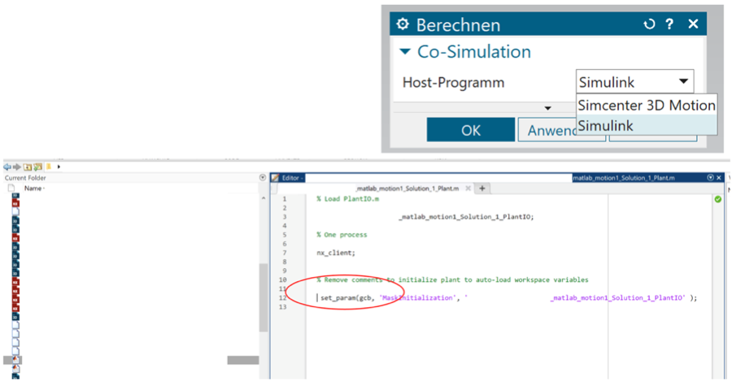This screenshot has width=732, height=385.
Task: Go up one folder level in MATLAB
Action: click(28, 167)
